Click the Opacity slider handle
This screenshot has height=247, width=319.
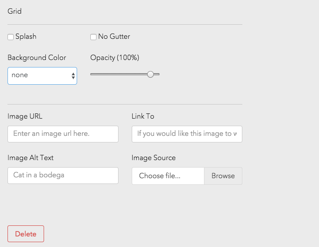point(150,75)
